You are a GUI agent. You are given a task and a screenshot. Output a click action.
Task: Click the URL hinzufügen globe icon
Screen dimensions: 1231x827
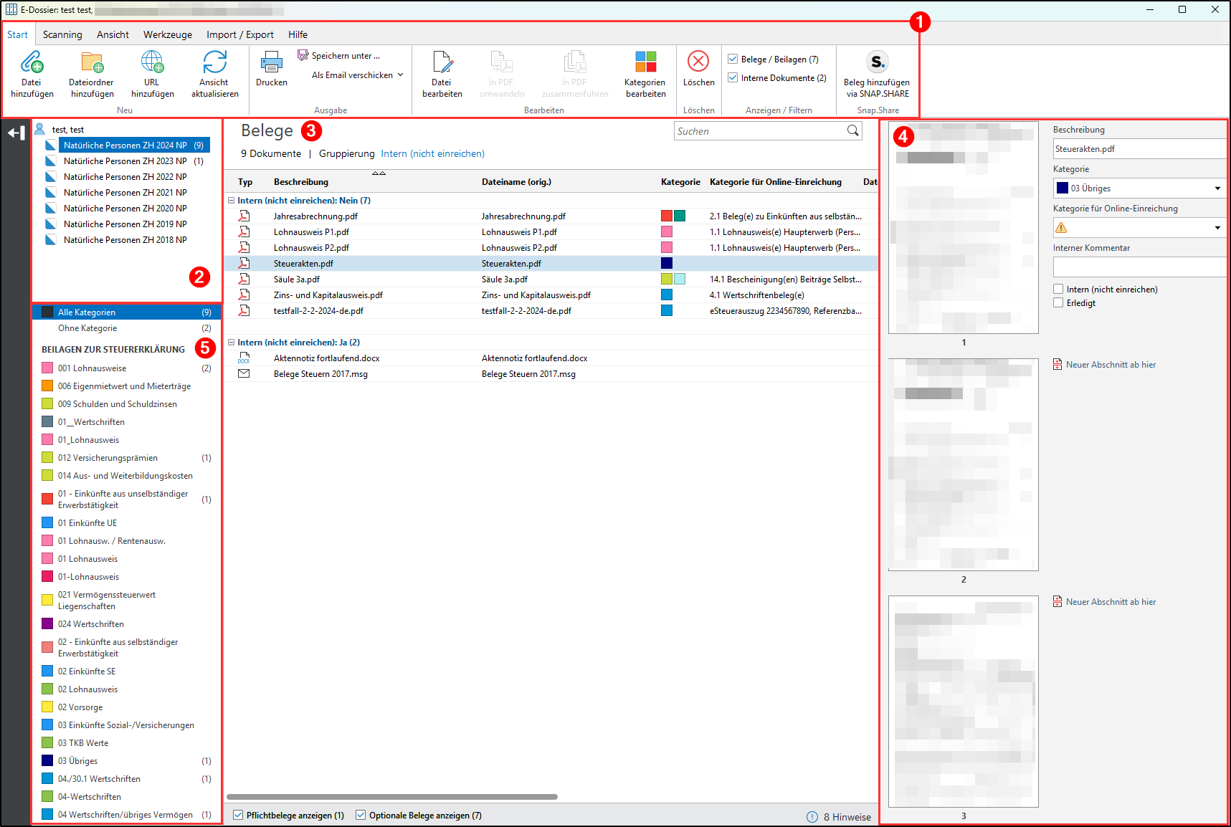[x=152, y=62]
